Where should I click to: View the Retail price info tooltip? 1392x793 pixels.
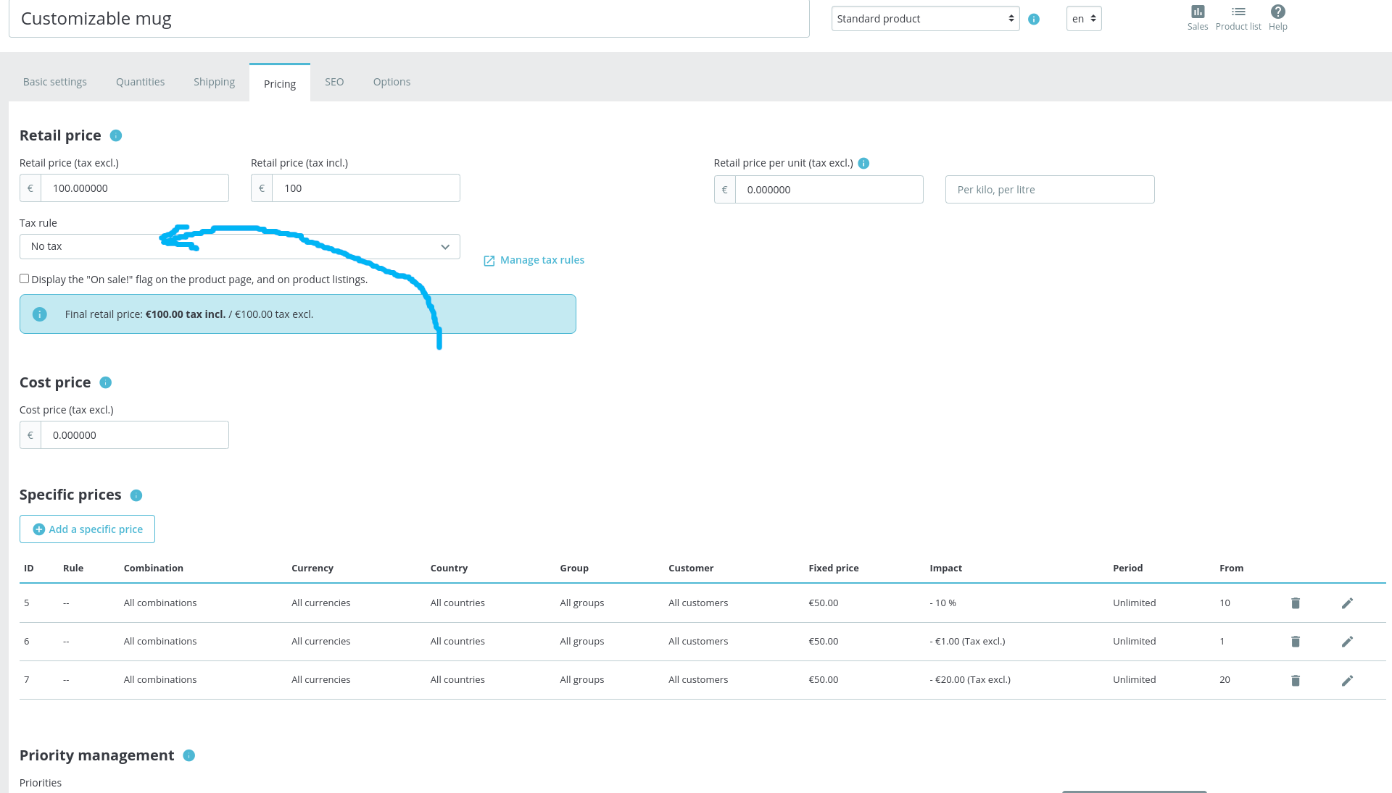point(116,135)
